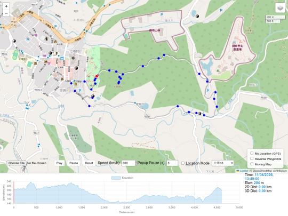Click the Choose File button

(17, 163)
